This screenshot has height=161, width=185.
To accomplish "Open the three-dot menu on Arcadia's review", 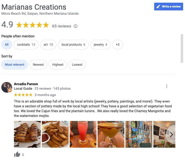I will coord(167,86).
